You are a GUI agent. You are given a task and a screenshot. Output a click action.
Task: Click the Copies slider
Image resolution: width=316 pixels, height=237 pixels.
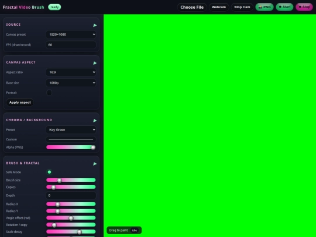71,187
